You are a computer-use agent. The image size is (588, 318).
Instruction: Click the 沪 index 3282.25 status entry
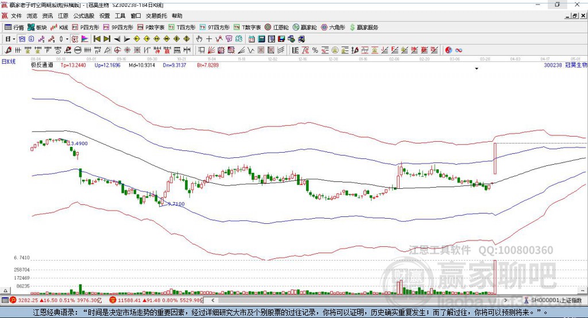(x=56, y=300)
